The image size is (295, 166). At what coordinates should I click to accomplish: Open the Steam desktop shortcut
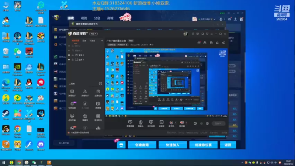[x=6, y=114]
